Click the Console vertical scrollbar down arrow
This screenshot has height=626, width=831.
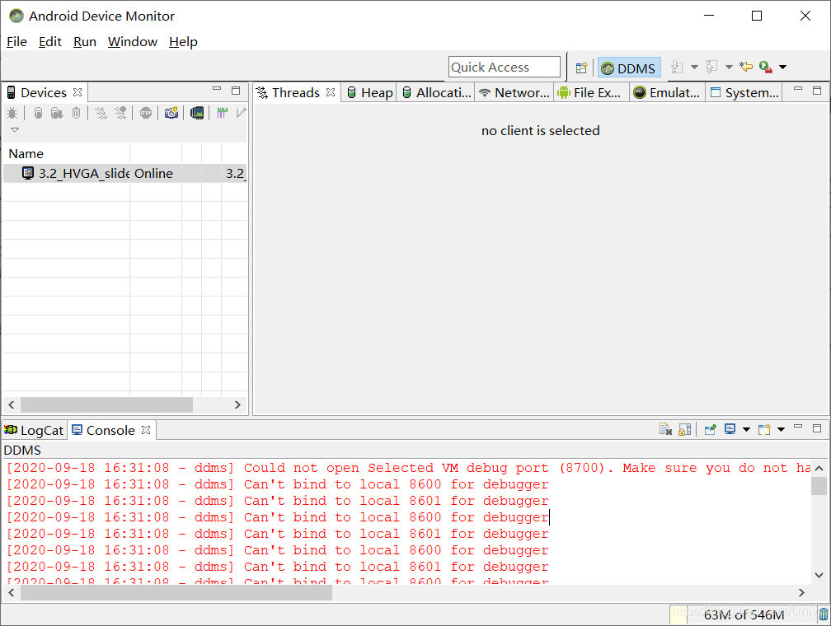click(819, 575)
